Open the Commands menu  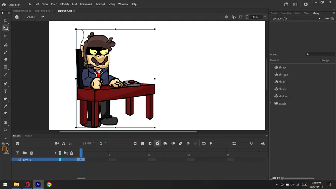(x=87, y=4)
